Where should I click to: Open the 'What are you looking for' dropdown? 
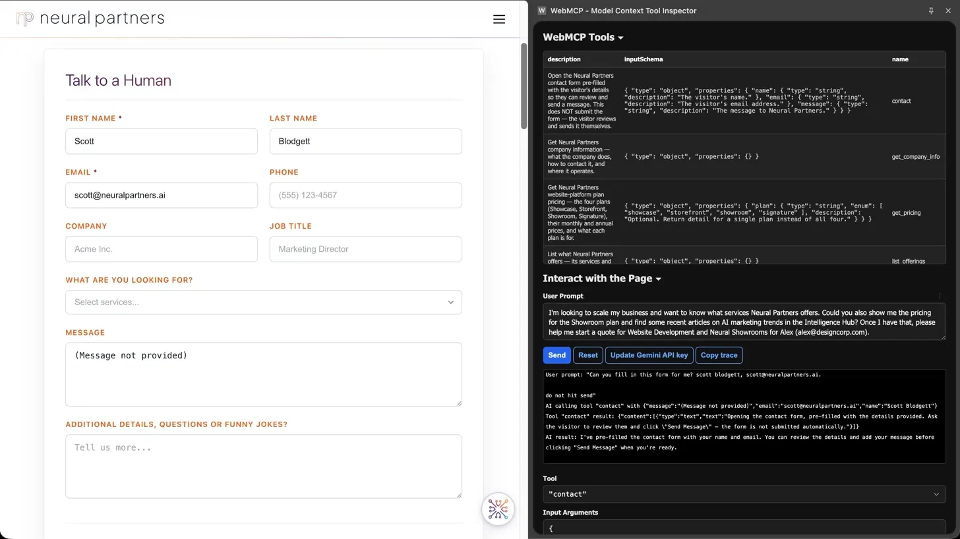pos(264,302)
